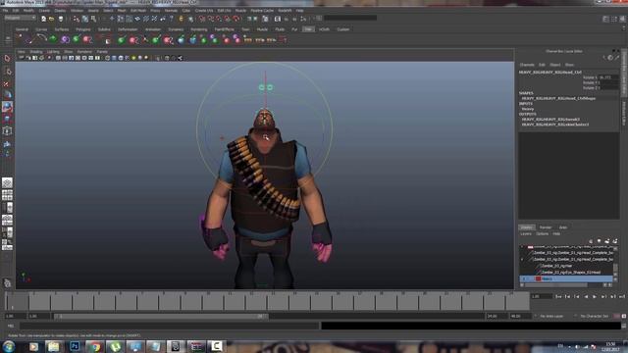Switch to single perspective view layout
628x353 pixels.
[x=7, y=183]
